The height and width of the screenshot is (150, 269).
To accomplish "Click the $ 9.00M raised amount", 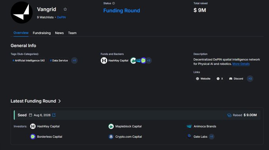I will coord(250,115).
